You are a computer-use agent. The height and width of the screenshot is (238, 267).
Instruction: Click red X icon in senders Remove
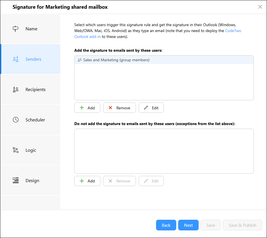110,108
